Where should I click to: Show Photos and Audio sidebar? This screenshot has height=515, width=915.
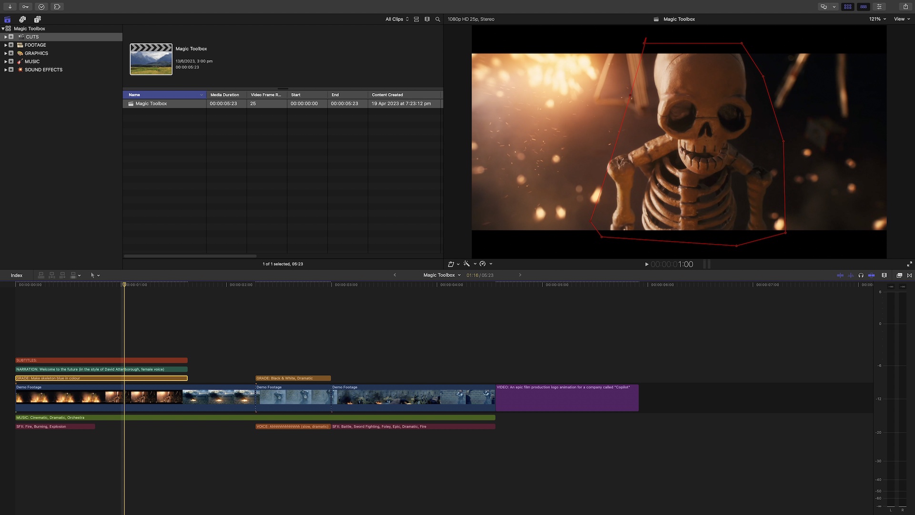pyautogui.click(x=22, y=19)
